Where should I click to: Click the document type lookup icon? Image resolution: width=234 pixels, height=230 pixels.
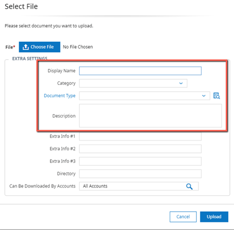click(217, 96)
